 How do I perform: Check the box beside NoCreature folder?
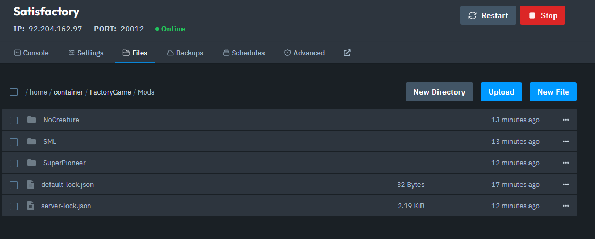14,121
